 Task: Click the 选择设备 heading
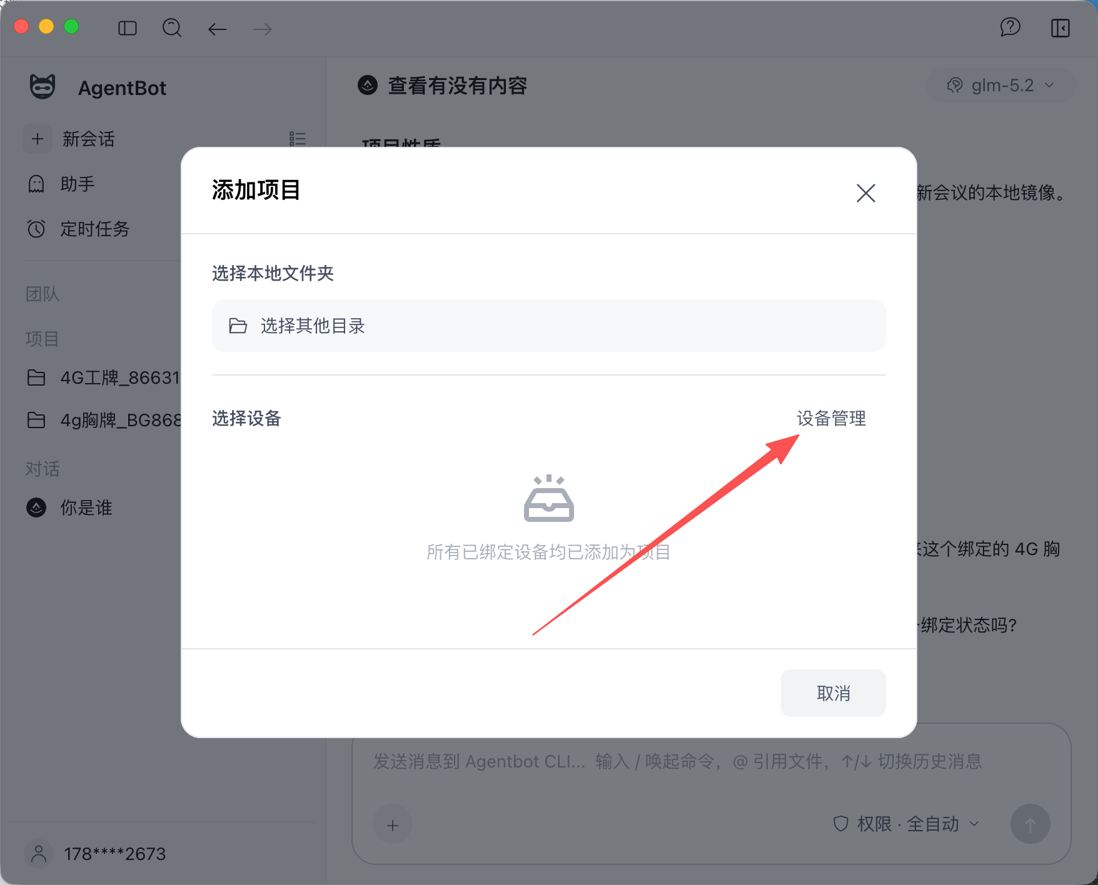coord(246,418)
